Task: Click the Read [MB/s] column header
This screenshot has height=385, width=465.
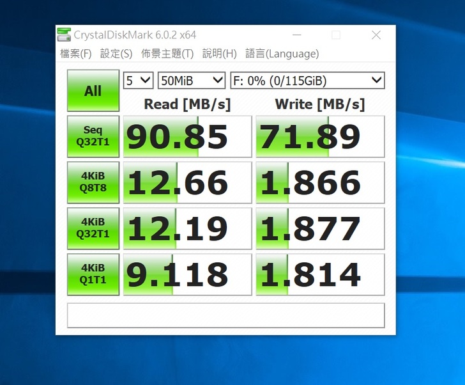Action: (187, 104)
